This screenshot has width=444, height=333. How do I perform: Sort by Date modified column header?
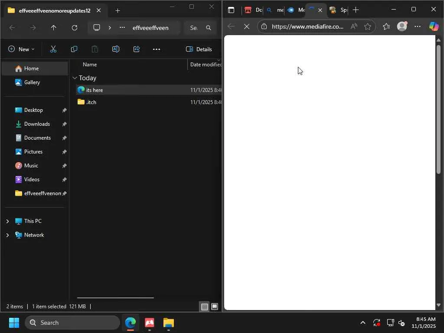[205, 65]
